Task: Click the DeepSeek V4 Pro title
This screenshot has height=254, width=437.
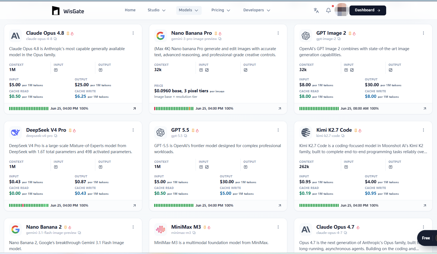Action: 46,130
